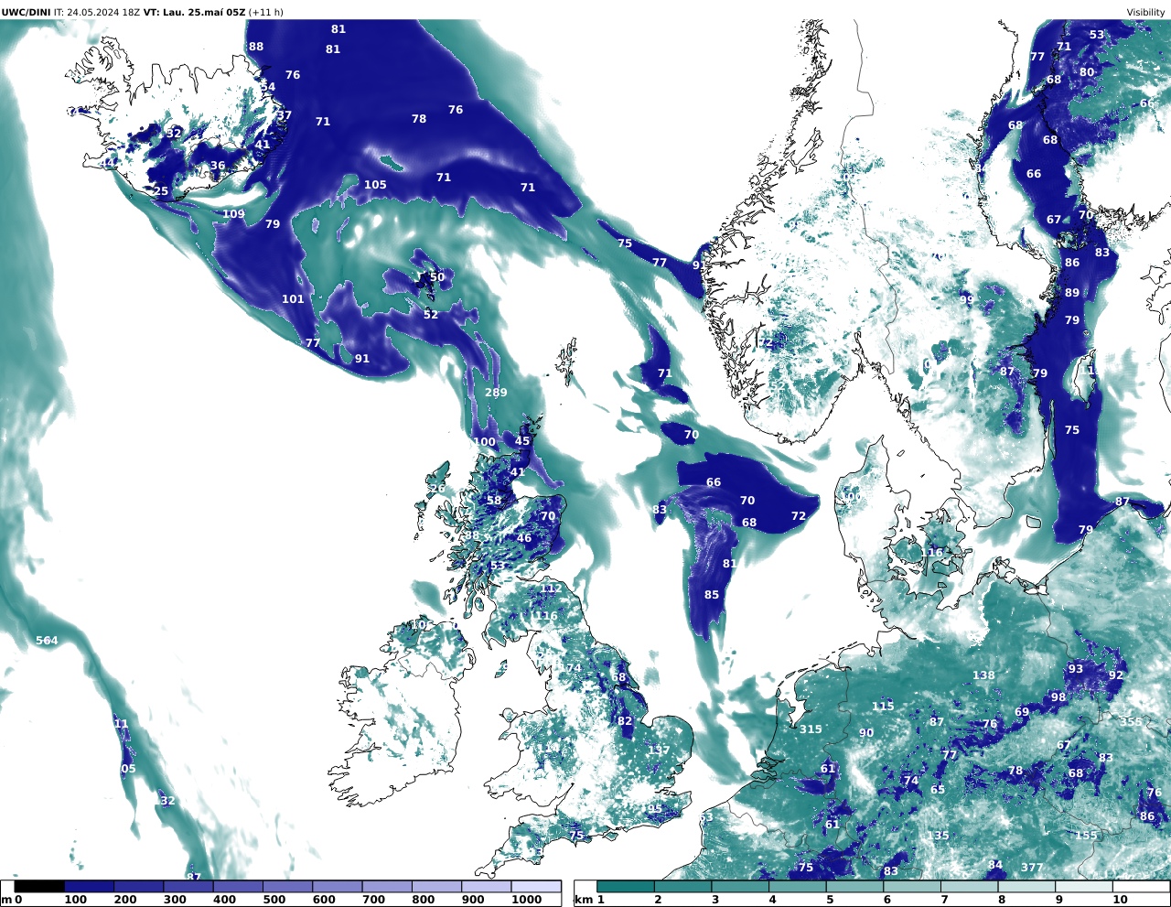Click the '109' value south of Iceland
Viewport: 1171px width, 907px height.
pyautogui.click(x=233, y=214)
